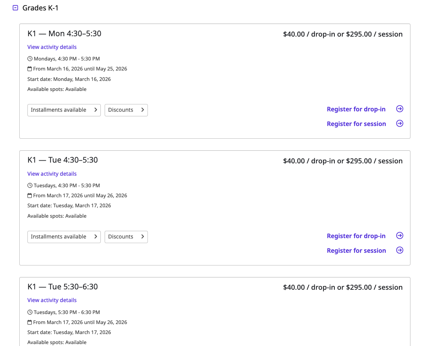The height and width of the screenshot is (346, 429).
Task: Open Discounts for Tue 4:30–5:30 class
Action: click(x=126, y=237)
